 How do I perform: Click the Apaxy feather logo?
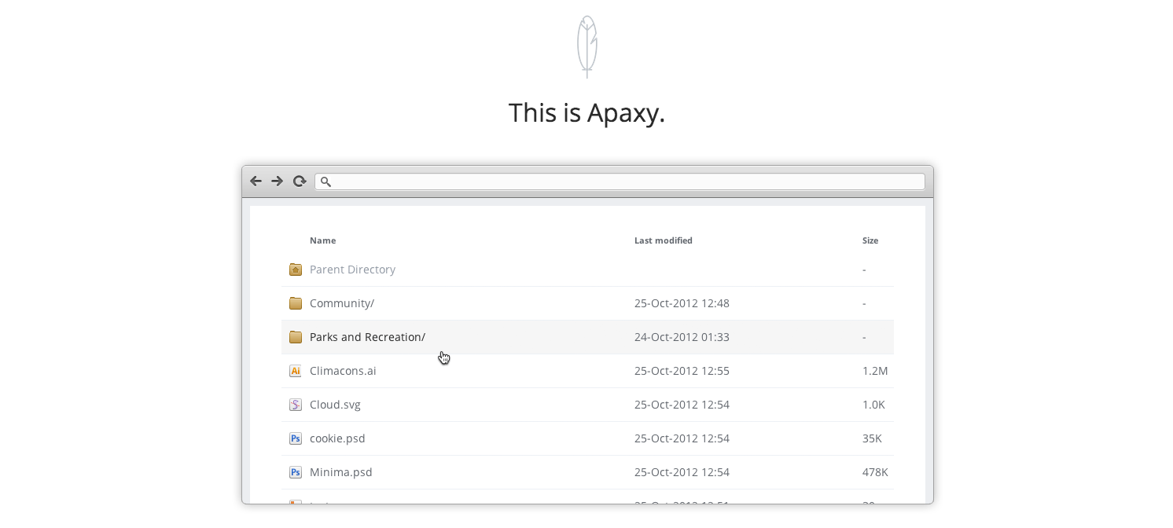[x=586, y=46]
